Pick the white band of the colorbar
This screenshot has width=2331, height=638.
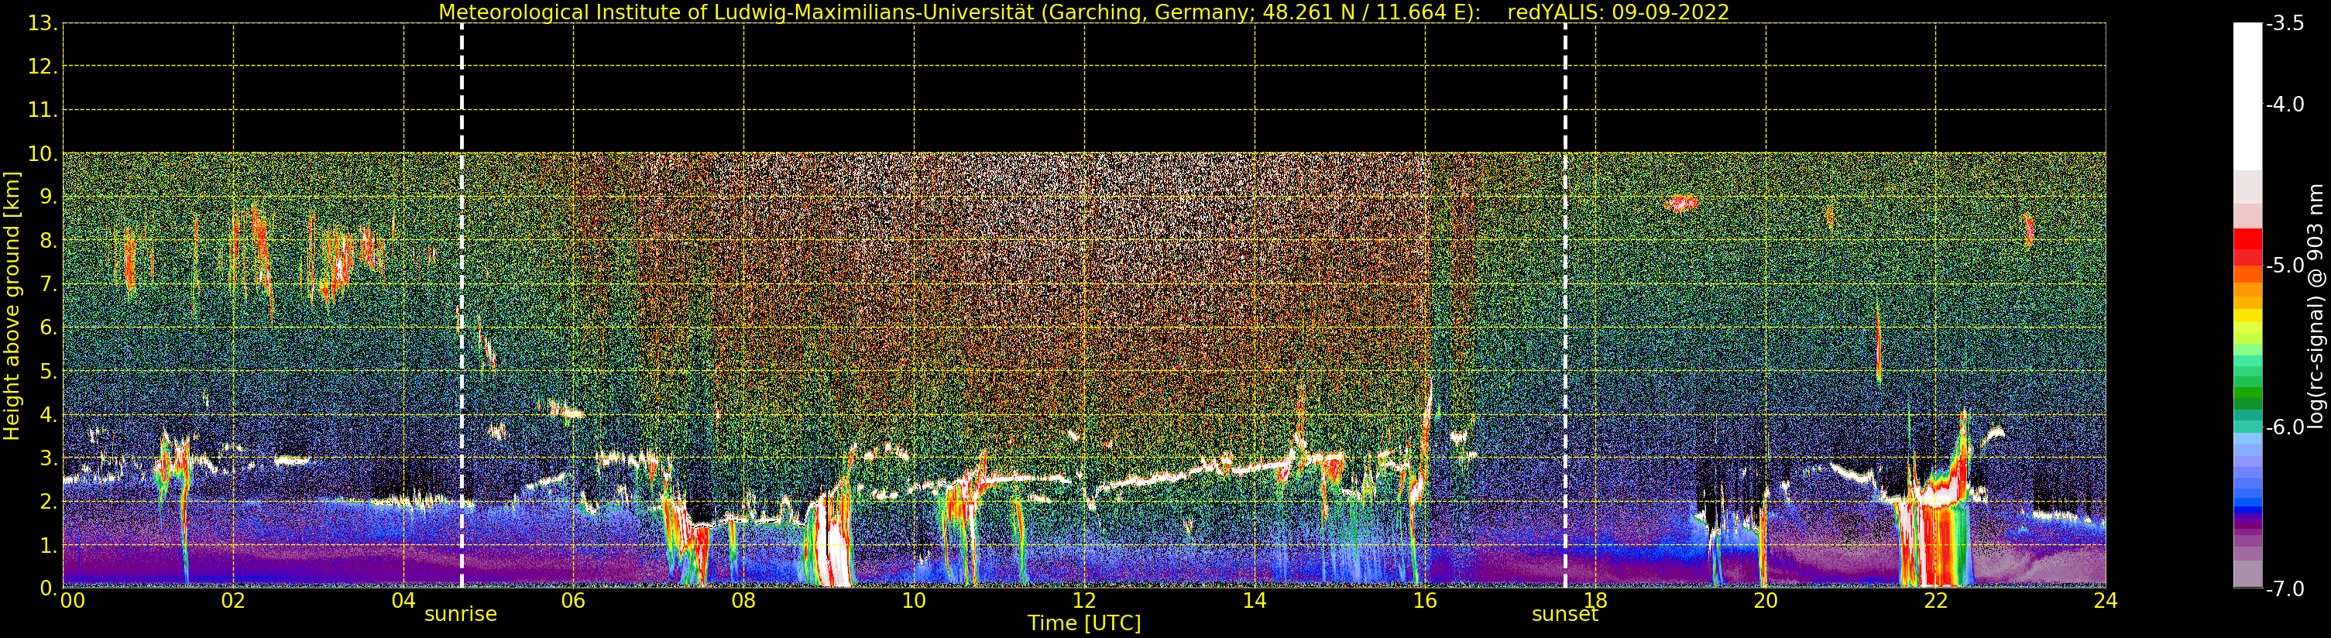tap(2247, 96)
